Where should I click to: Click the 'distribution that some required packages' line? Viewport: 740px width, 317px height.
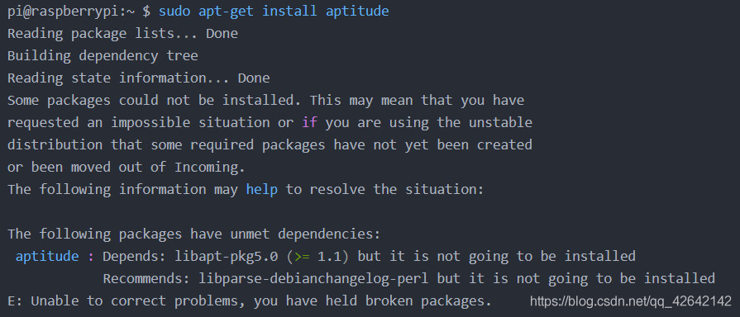pos(270,144)
